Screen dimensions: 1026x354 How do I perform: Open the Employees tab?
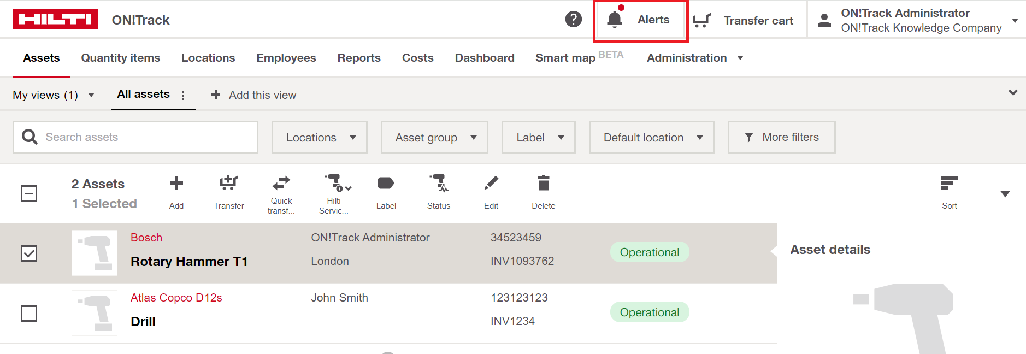[286, 58]
